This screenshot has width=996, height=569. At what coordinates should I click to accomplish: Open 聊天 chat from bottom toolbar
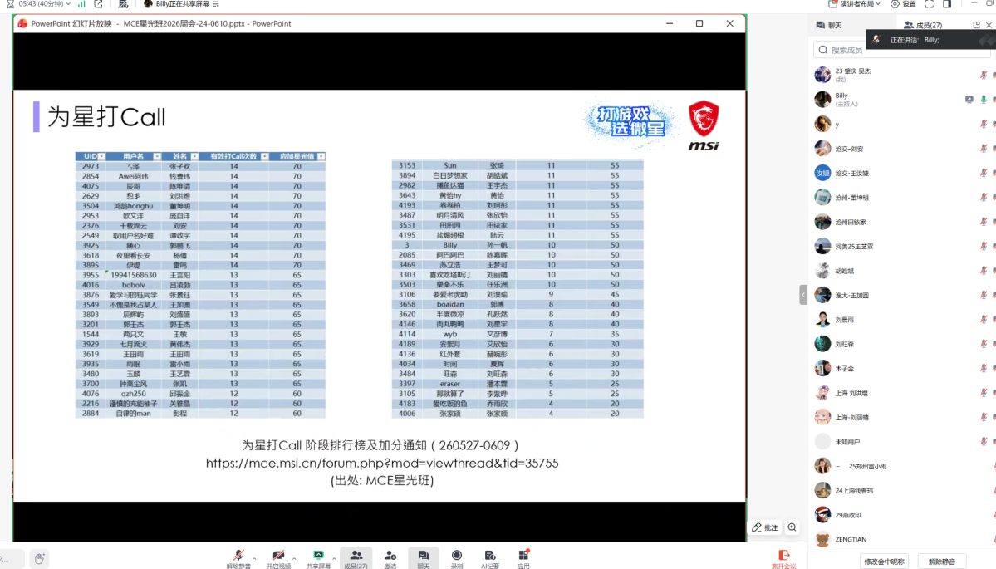(x=423, y=557)
